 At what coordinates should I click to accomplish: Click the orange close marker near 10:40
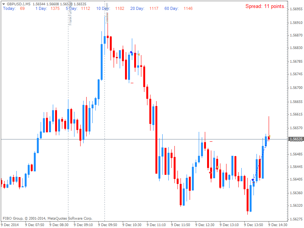139,54
